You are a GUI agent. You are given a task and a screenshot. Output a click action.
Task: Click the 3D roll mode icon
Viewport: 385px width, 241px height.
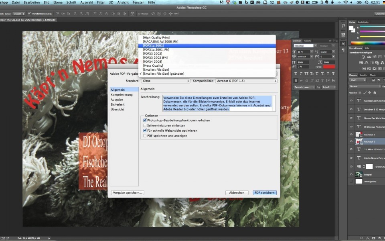point(159,14)
